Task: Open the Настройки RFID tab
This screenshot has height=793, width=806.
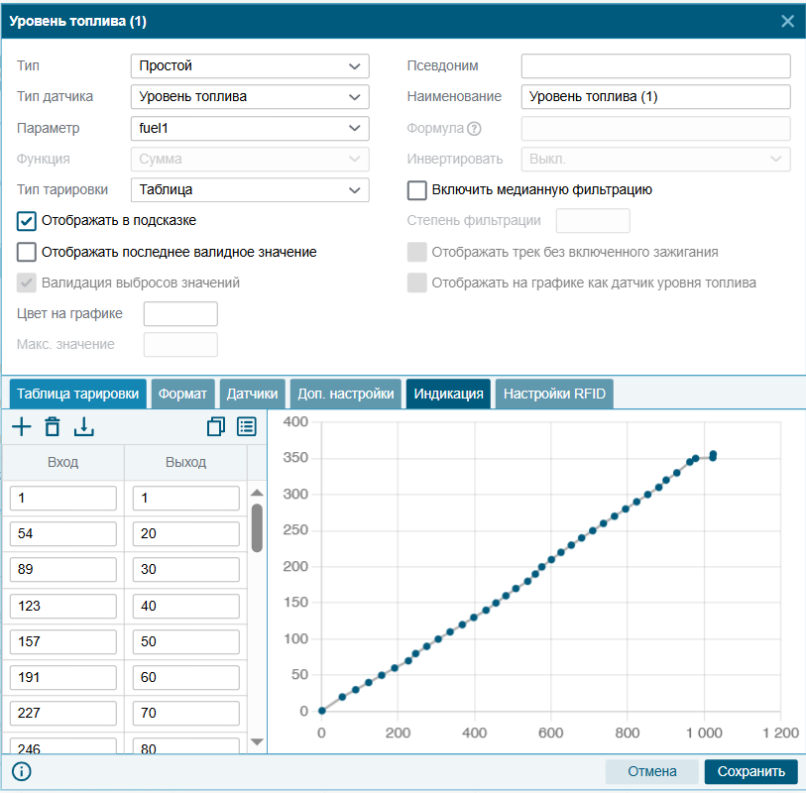Action: 554,394
